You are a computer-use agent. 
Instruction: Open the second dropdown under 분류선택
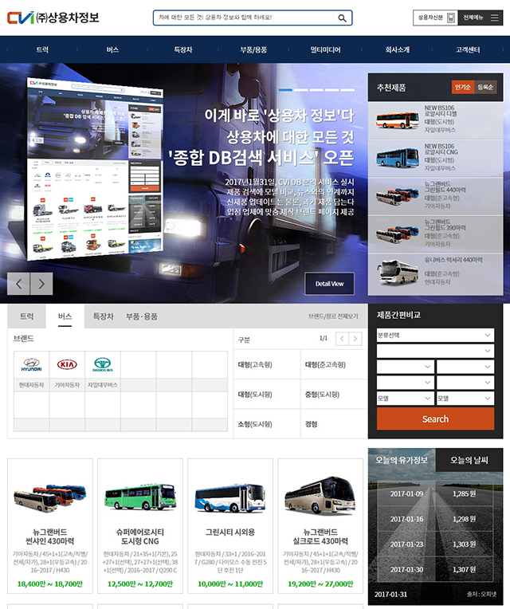click(x=435, y=351)
